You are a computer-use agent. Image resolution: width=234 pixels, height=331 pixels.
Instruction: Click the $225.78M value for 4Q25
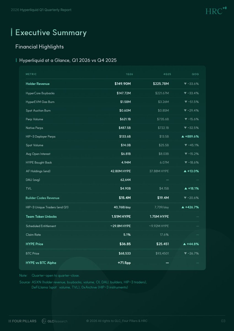click(161, 84)
